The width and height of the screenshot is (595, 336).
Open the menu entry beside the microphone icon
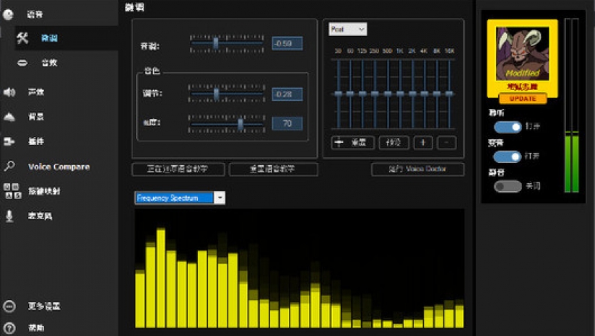point(40,216)
